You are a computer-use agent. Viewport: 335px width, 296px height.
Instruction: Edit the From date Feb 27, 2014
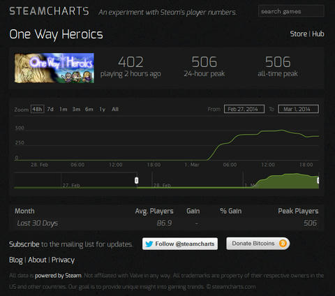coord(244,109)
